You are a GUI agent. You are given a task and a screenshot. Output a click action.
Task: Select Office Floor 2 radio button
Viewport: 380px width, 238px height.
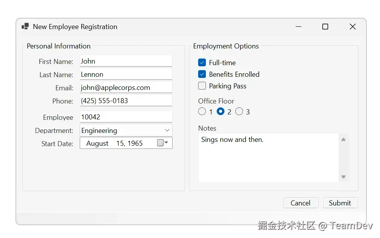221,112
